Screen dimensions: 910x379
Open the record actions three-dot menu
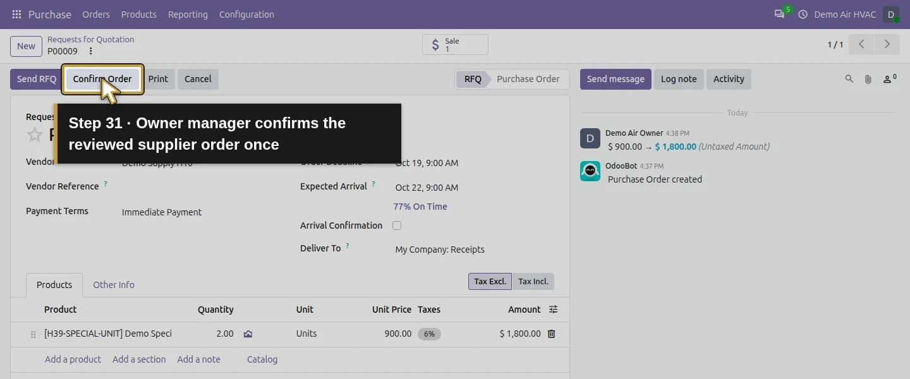pos(91,51)
